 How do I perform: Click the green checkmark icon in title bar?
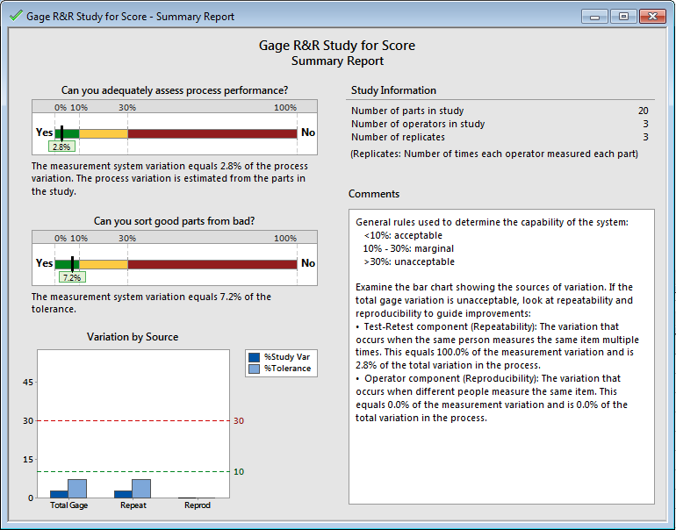pyautogui.click(x=15, y=15)
